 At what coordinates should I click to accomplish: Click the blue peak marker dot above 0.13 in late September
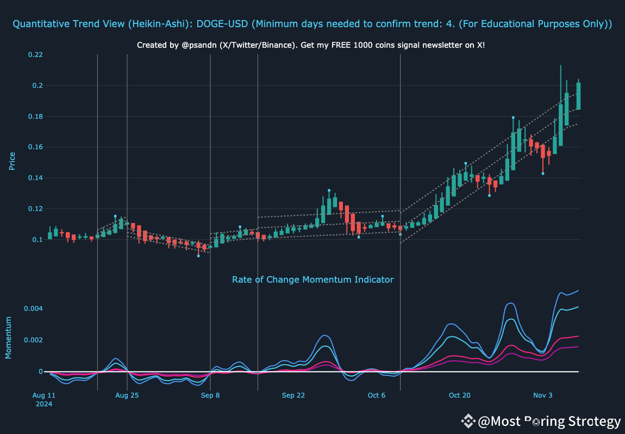coord(329,190)
